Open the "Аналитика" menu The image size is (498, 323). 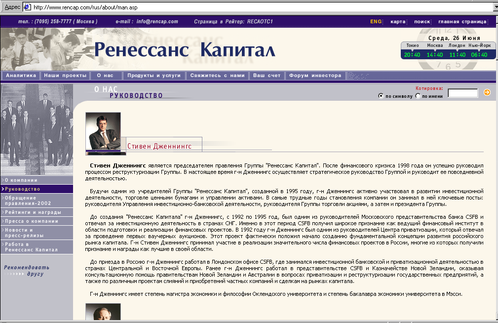click(x=21, y=76)
